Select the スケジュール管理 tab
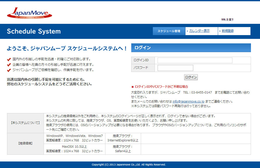Viewport: 260px width, 168px height. (169, 31)
